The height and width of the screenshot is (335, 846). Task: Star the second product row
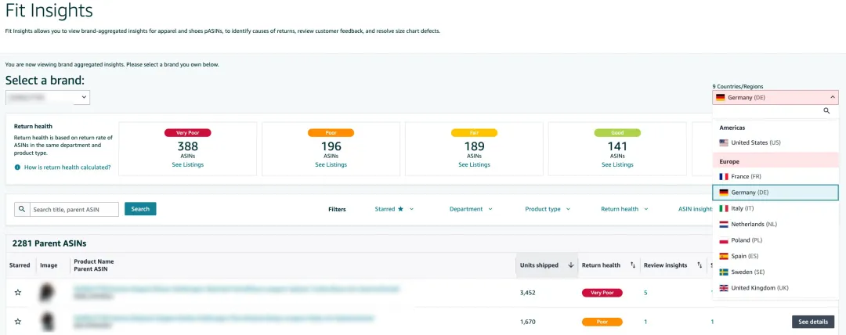click(x=18, y=322)
